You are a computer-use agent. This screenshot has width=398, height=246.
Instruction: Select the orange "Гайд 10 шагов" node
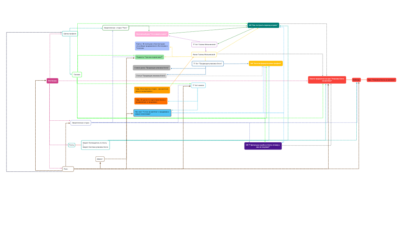click(151, 101)
